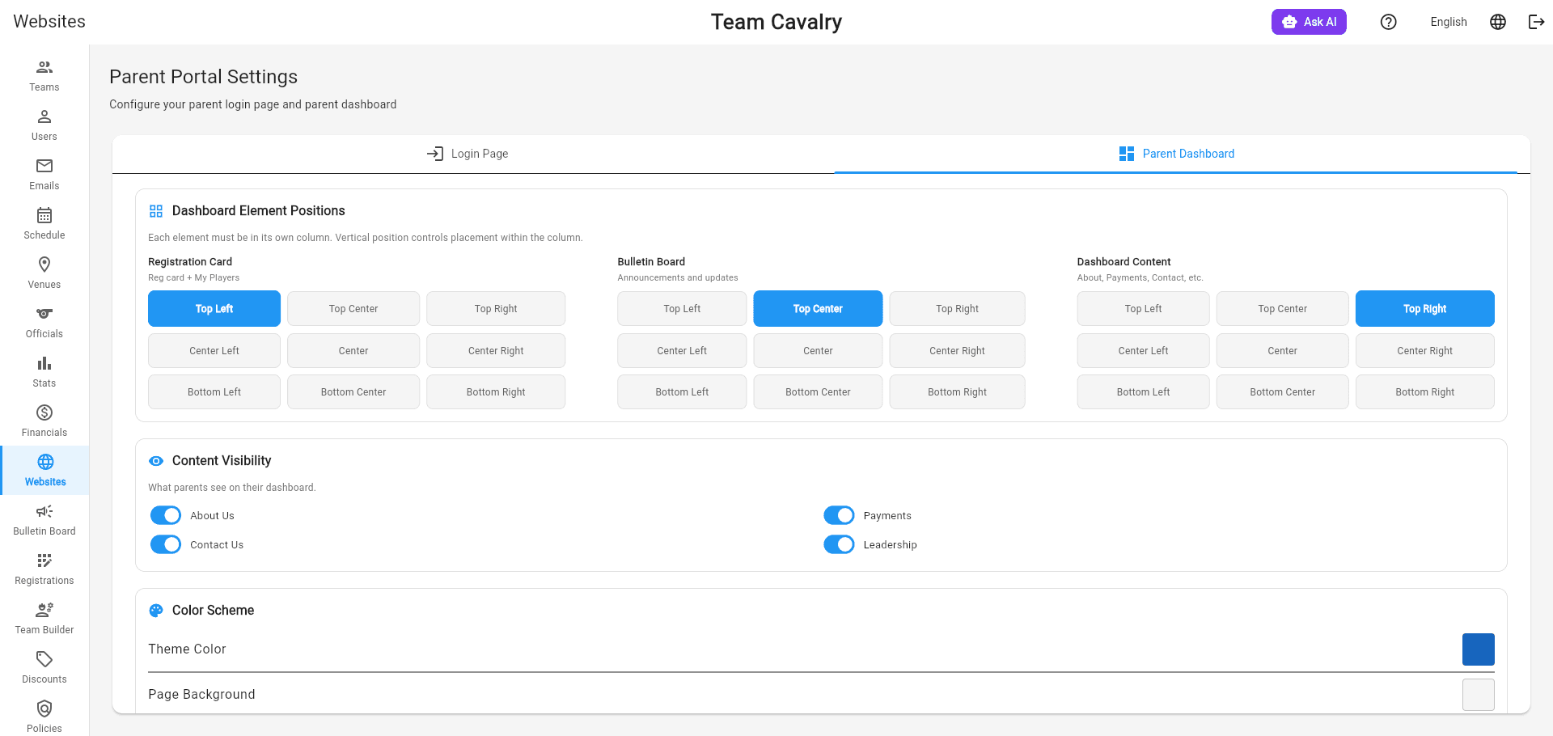
Task: Open the Emails envelope icon
Action: 44,166
